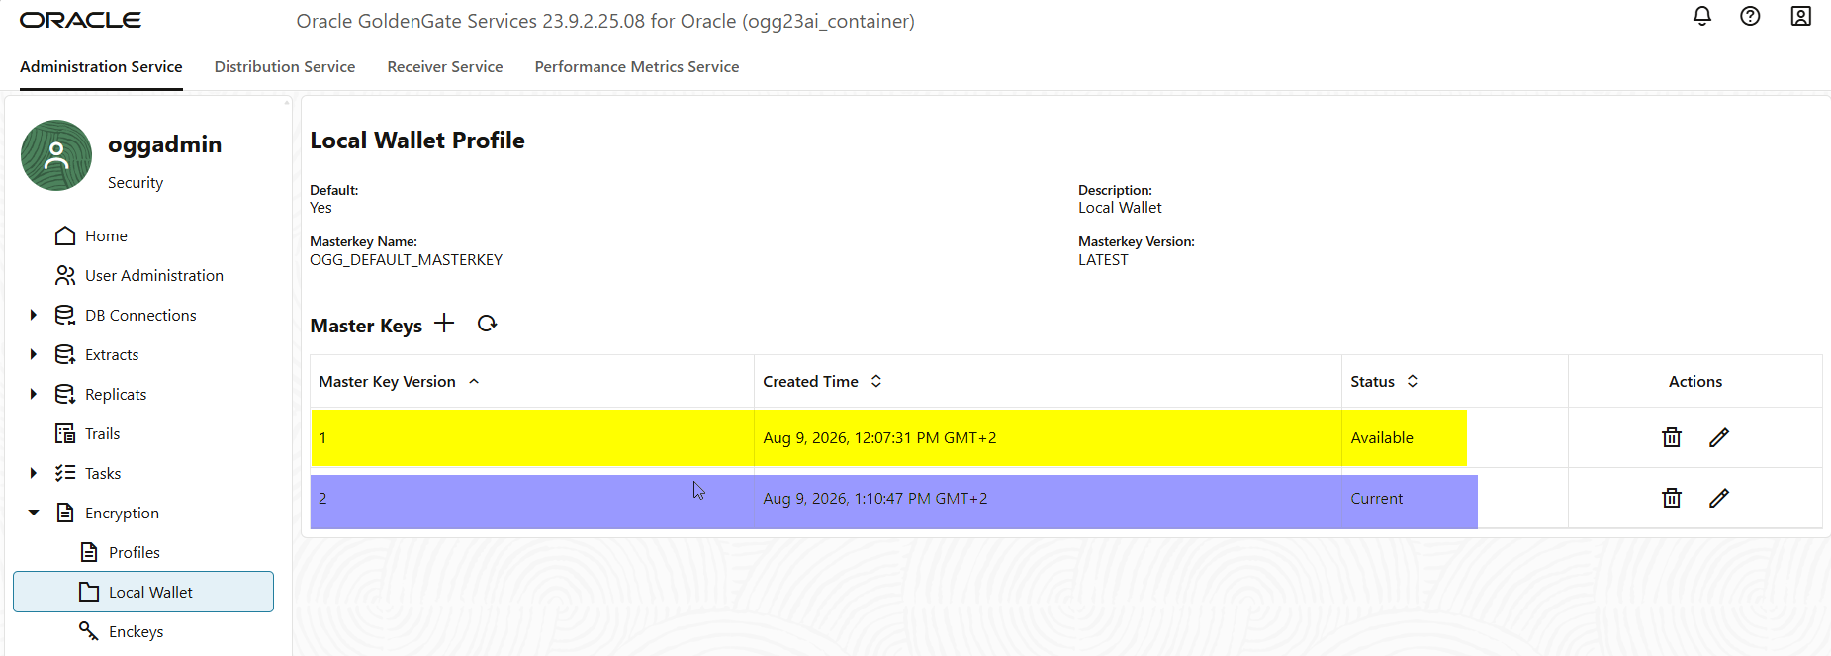Image resolution: width=1831 pixels, height=656 pixels.
Task: Click master key version 1 cell
Action: [532, 437]
